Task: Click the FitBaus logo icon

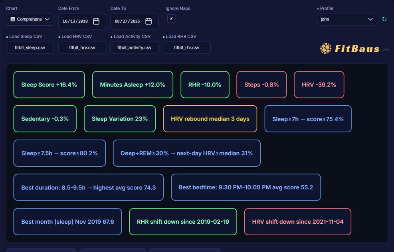Action: 326,49
